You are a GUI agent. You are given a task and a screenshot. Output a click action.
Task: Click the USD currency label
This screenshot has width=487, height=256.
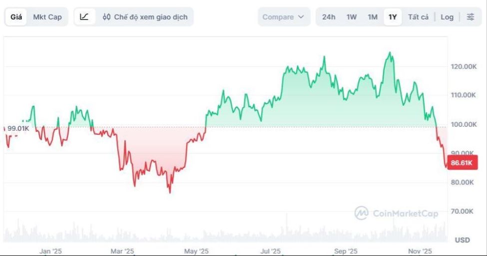click(462, 240)
